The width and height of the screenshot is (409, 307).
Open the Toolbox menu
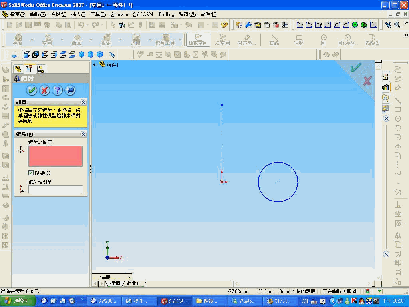click(166, 14)
